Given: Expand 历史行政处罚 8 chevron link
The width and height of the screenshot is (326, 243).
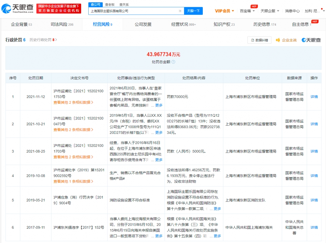Looking at the screenshot, I should pyautogui.click(x=43, y=40).
